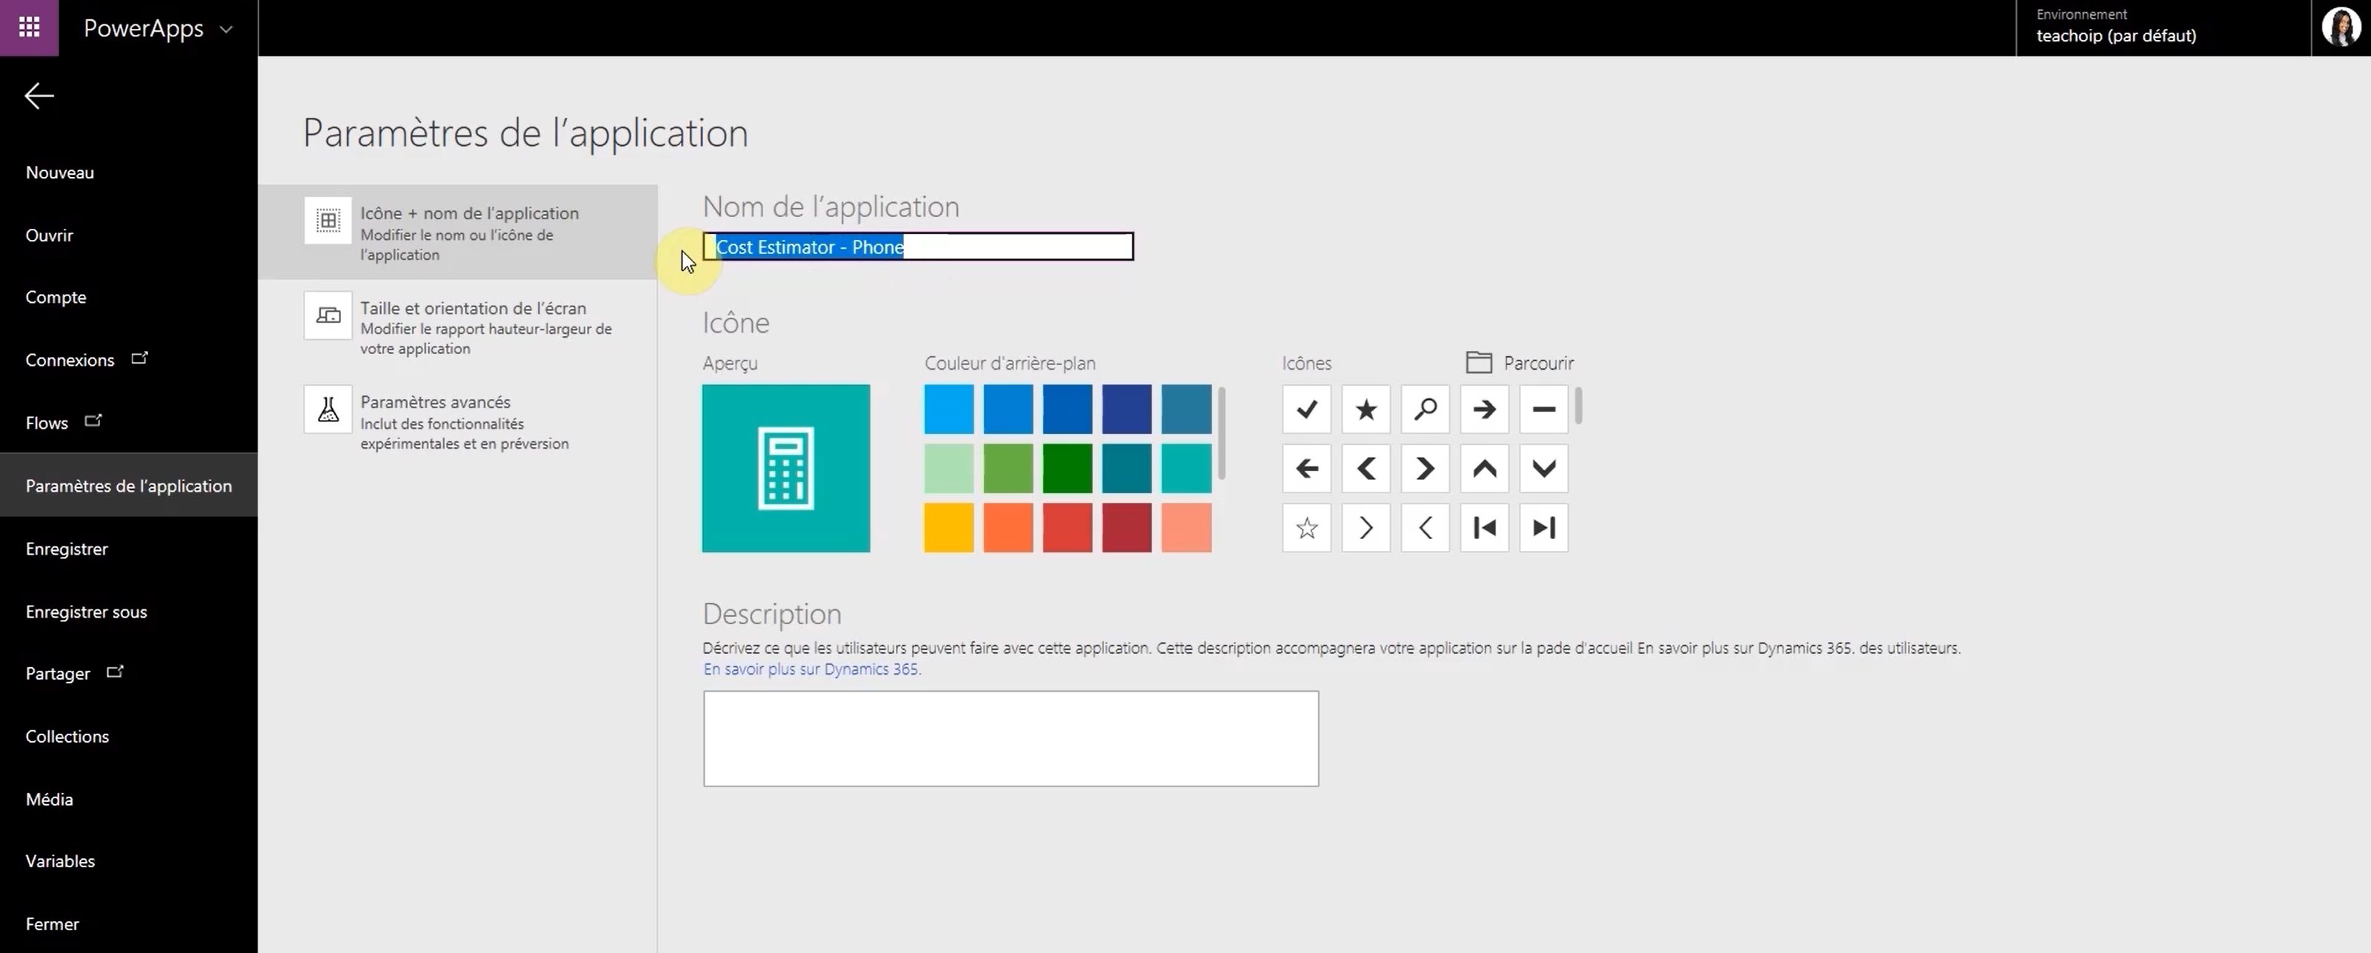2371x953 pixels.
Task: Pick the light blue background color
Action: (x=948, y=409)
